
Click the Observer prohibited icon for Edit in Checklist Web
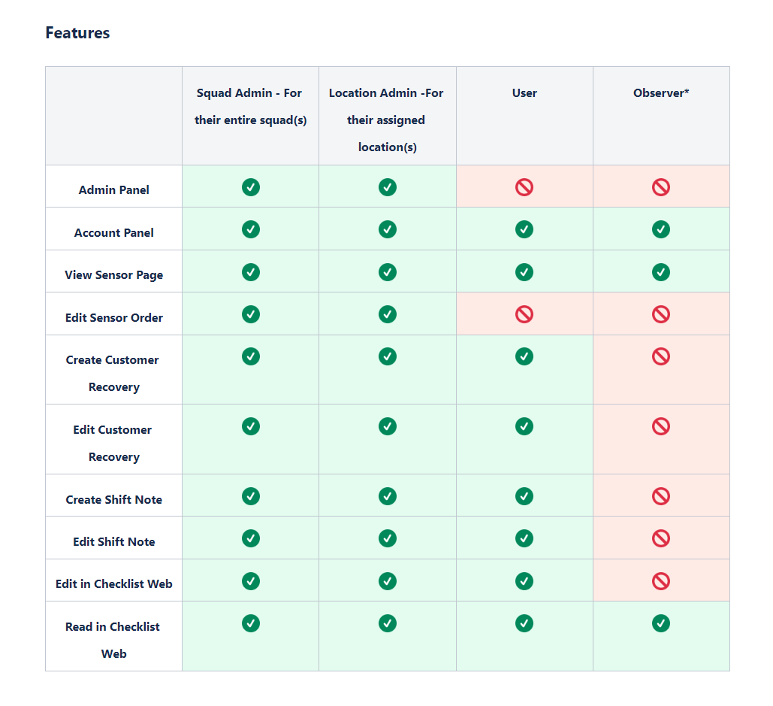click(x=660, y=581)
